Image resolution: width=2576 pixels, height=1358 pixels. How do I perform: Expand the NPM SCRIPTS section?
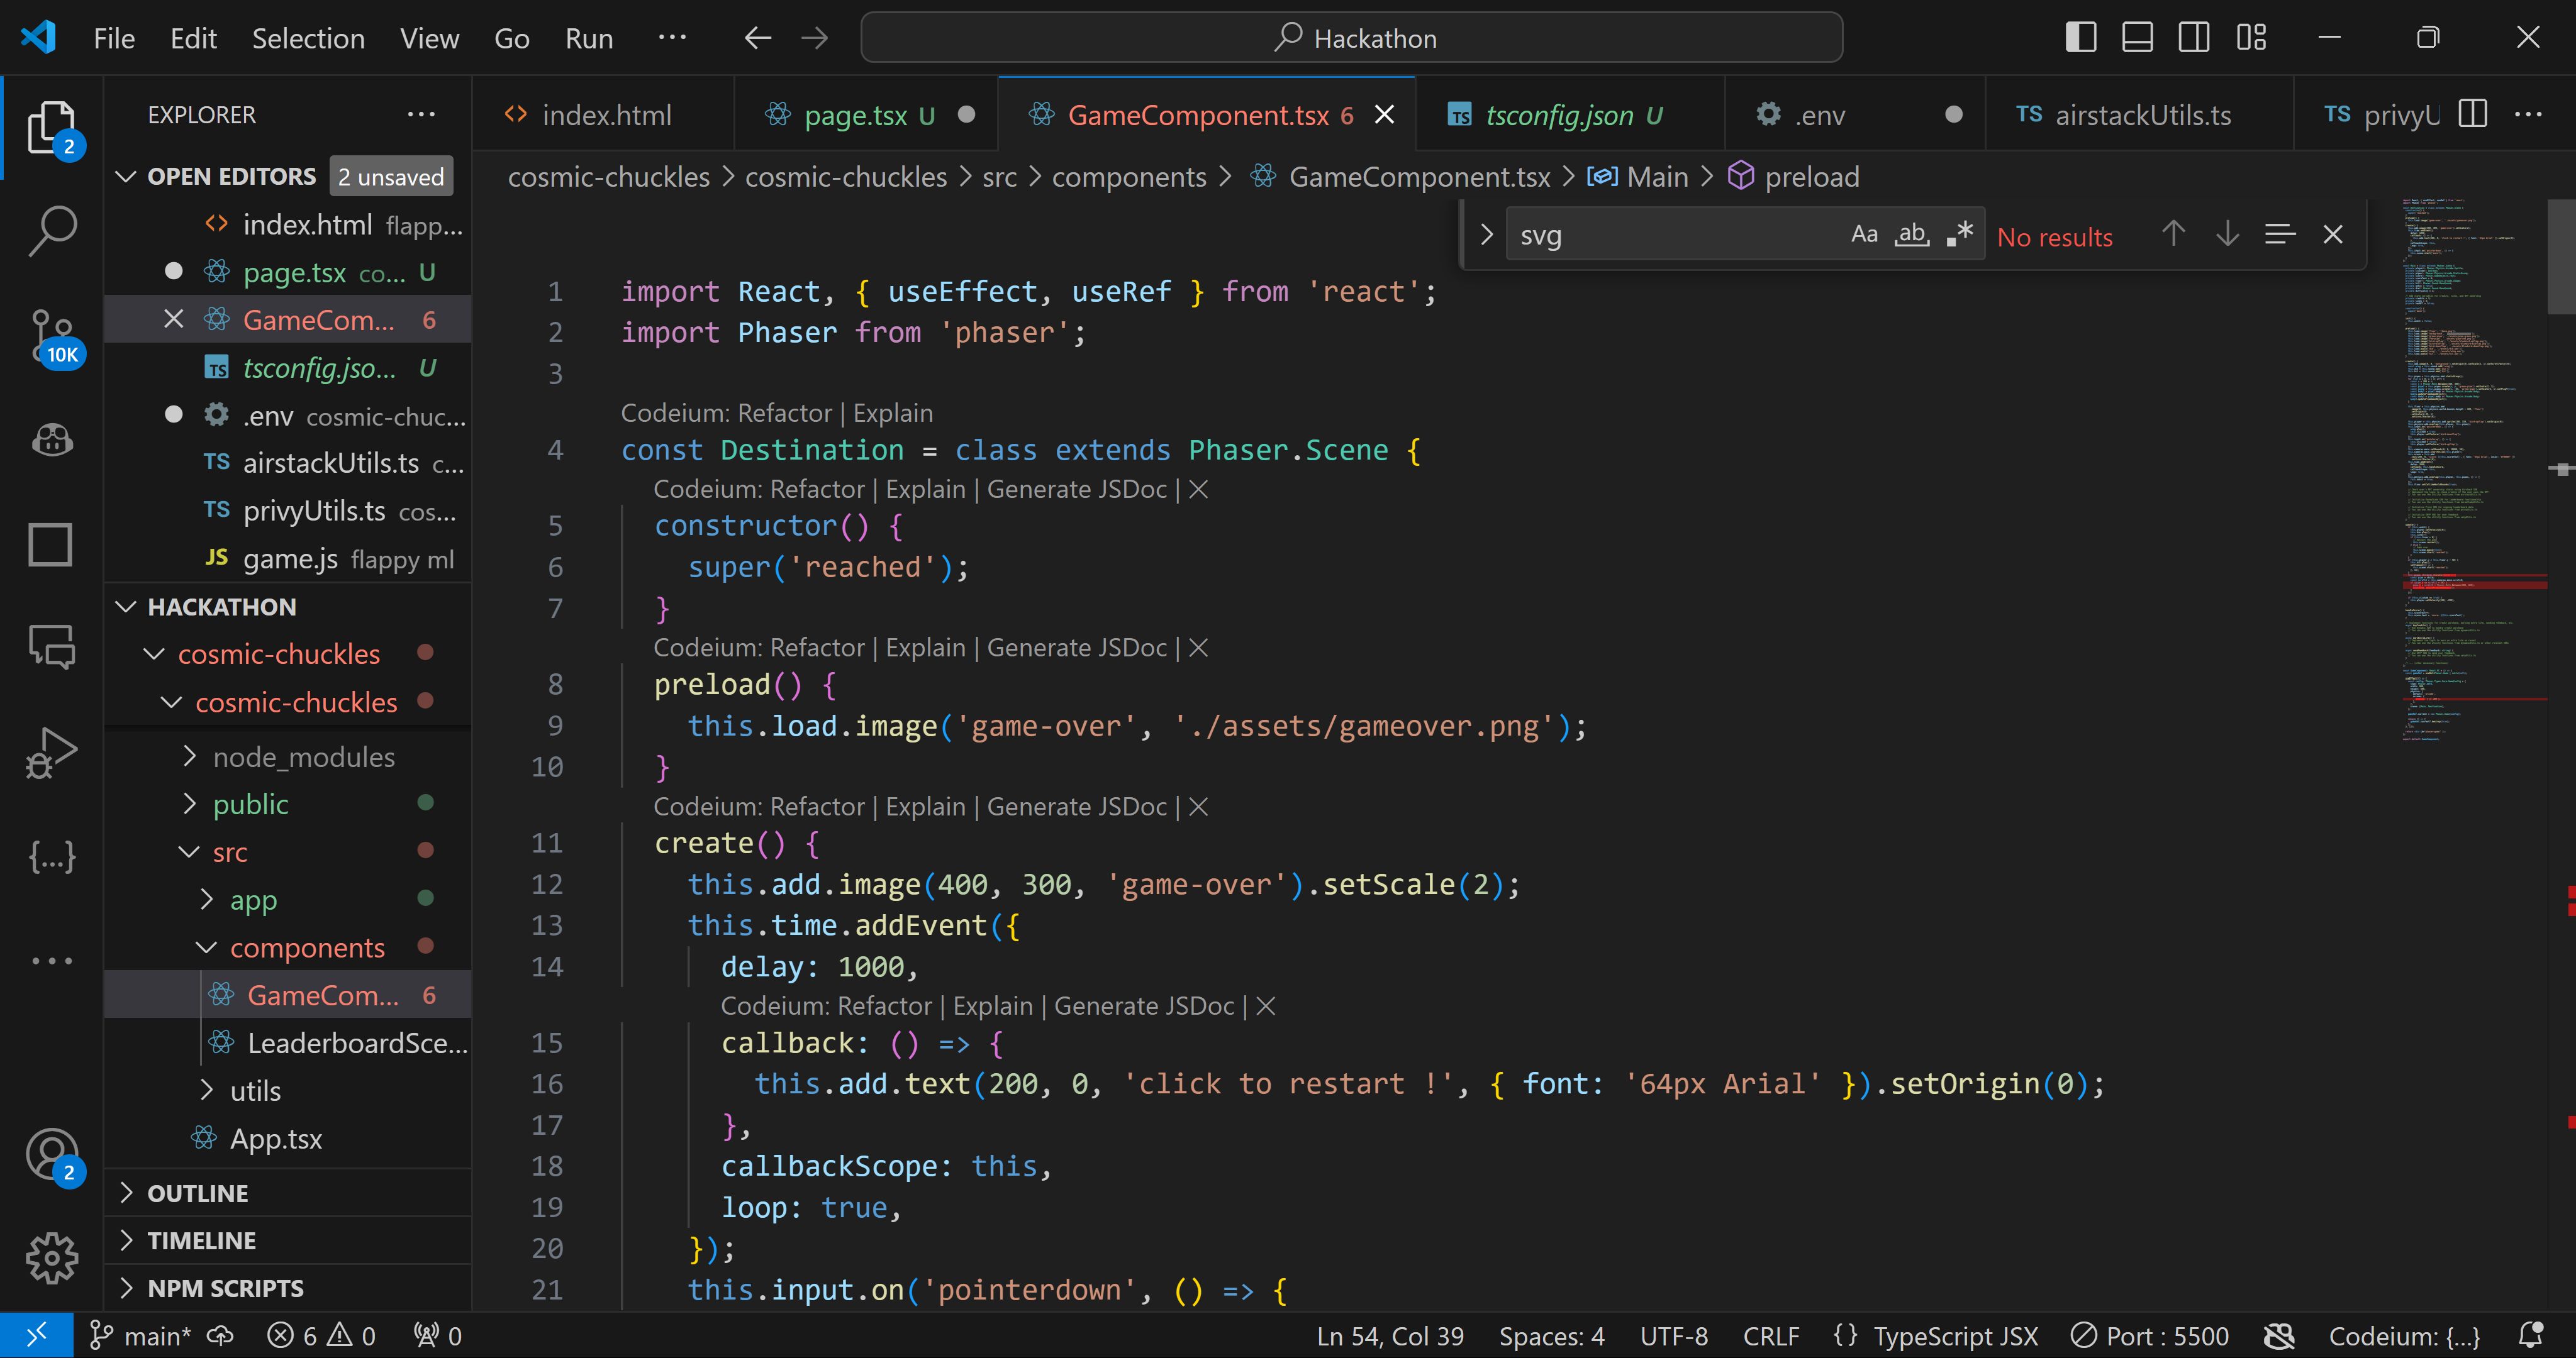click(126, 1288)
